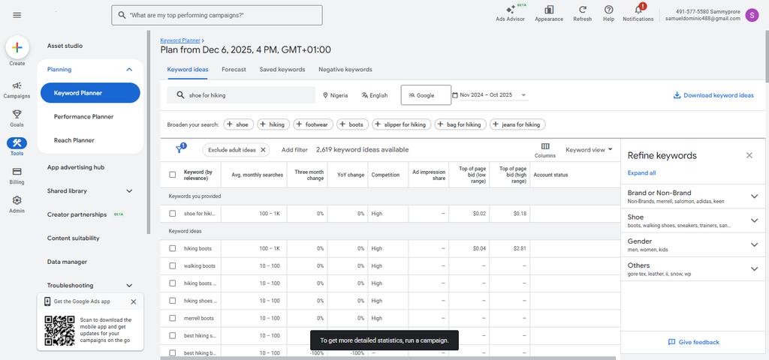Switch to Forecast tab

234,70
